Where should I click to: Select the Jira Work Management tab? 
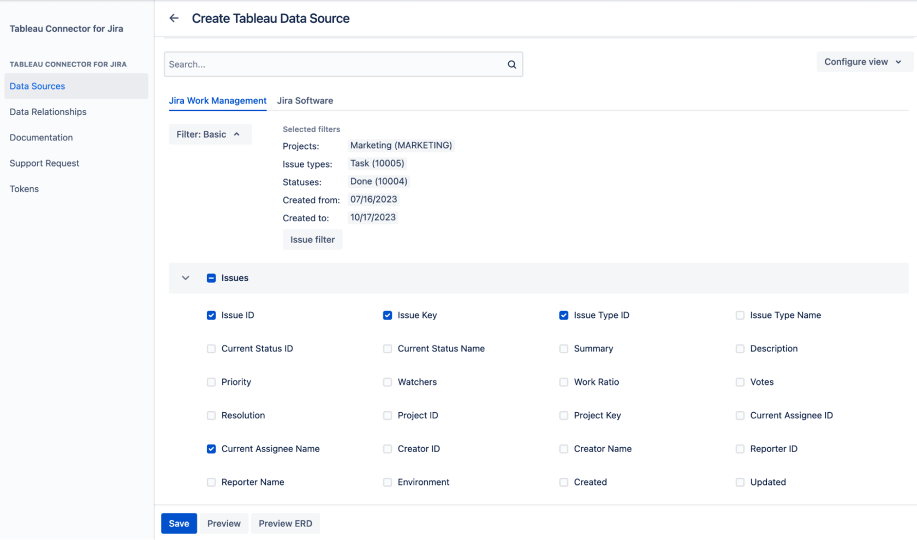click(x=217, y=100)
